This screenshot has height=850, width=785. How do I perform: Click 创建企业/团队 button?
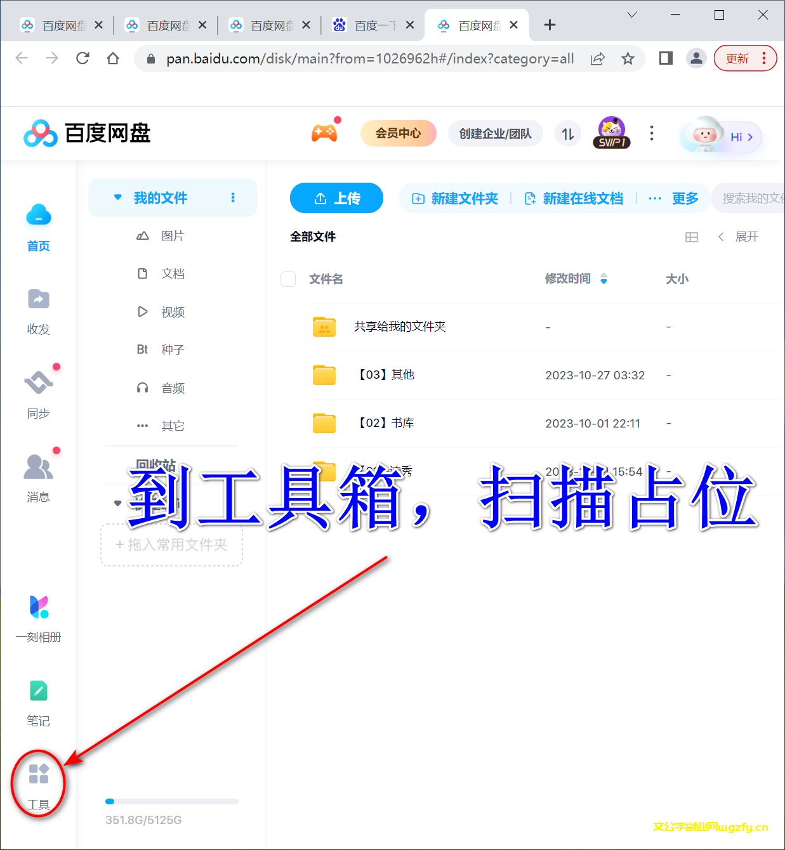(x=495, y=134)
